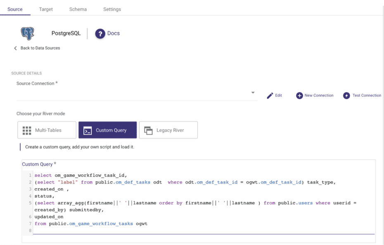Switch to the Schema tab
Screen dimensions: 384x245
pos(78,9)
